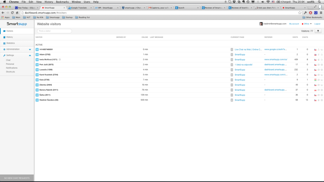The height and width of the screenshot is (182, 324).
Task: Switch to the Capterra tab
Action: tap(160, 8)
